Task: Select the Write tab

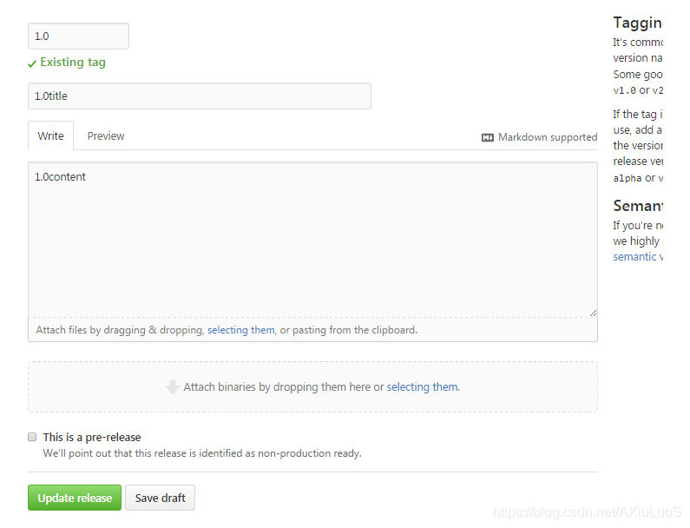Action: point(50,136)
